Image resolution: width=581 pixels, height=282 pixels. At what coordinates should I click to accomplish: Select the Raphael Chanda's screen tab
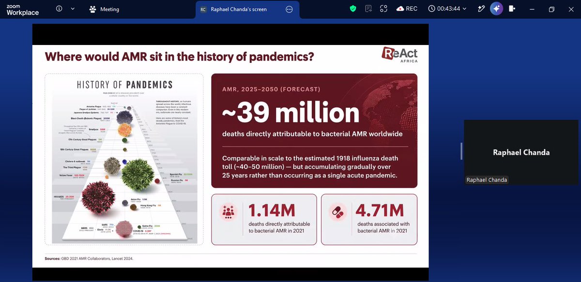247,9
